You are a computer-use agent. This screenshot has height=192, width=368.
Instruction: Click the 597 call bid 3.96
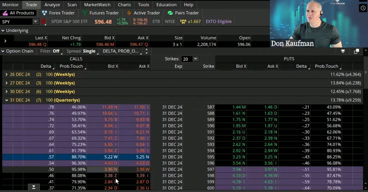(108, 169)
